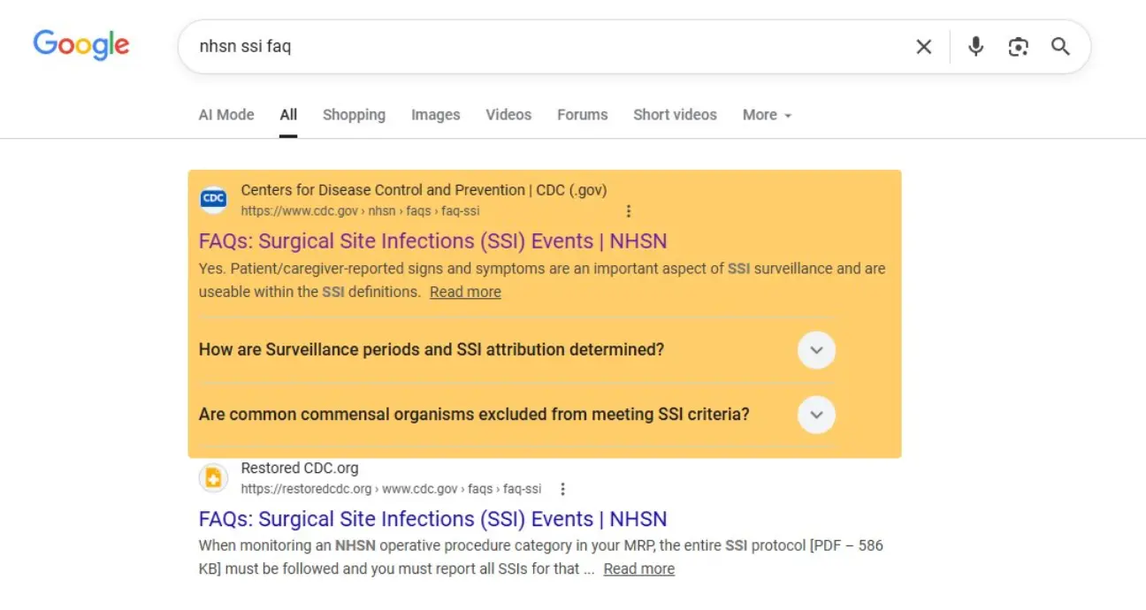Open three-dot menu for Restored CDC result
The width and height of the screenshot is (1146, 610).
coord(562,489)
